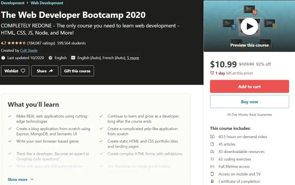Click checkmark beside 'Create complex HTML forms'
This screenshot has height=185, width=295.
point(101,154)
